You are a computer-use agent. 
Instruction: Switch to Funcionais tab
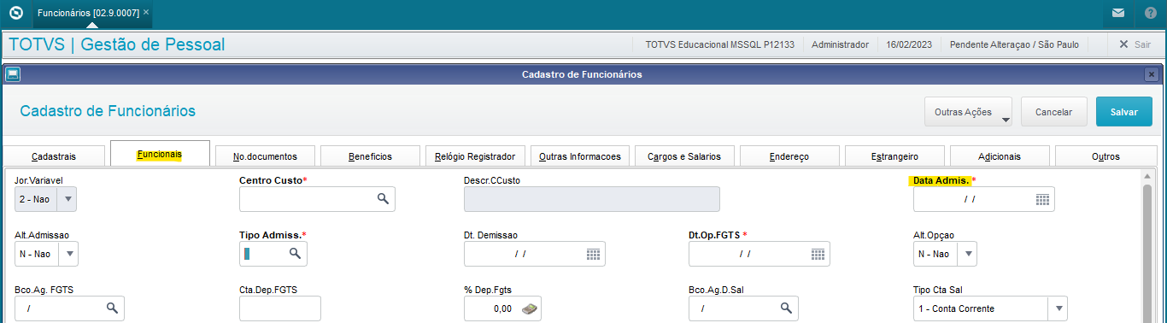160,155
